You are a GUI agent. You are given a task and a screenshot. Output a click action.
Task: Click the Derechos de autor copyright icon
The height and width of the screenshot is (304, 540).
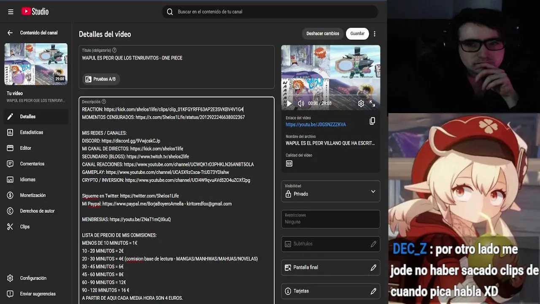(10, 211)
